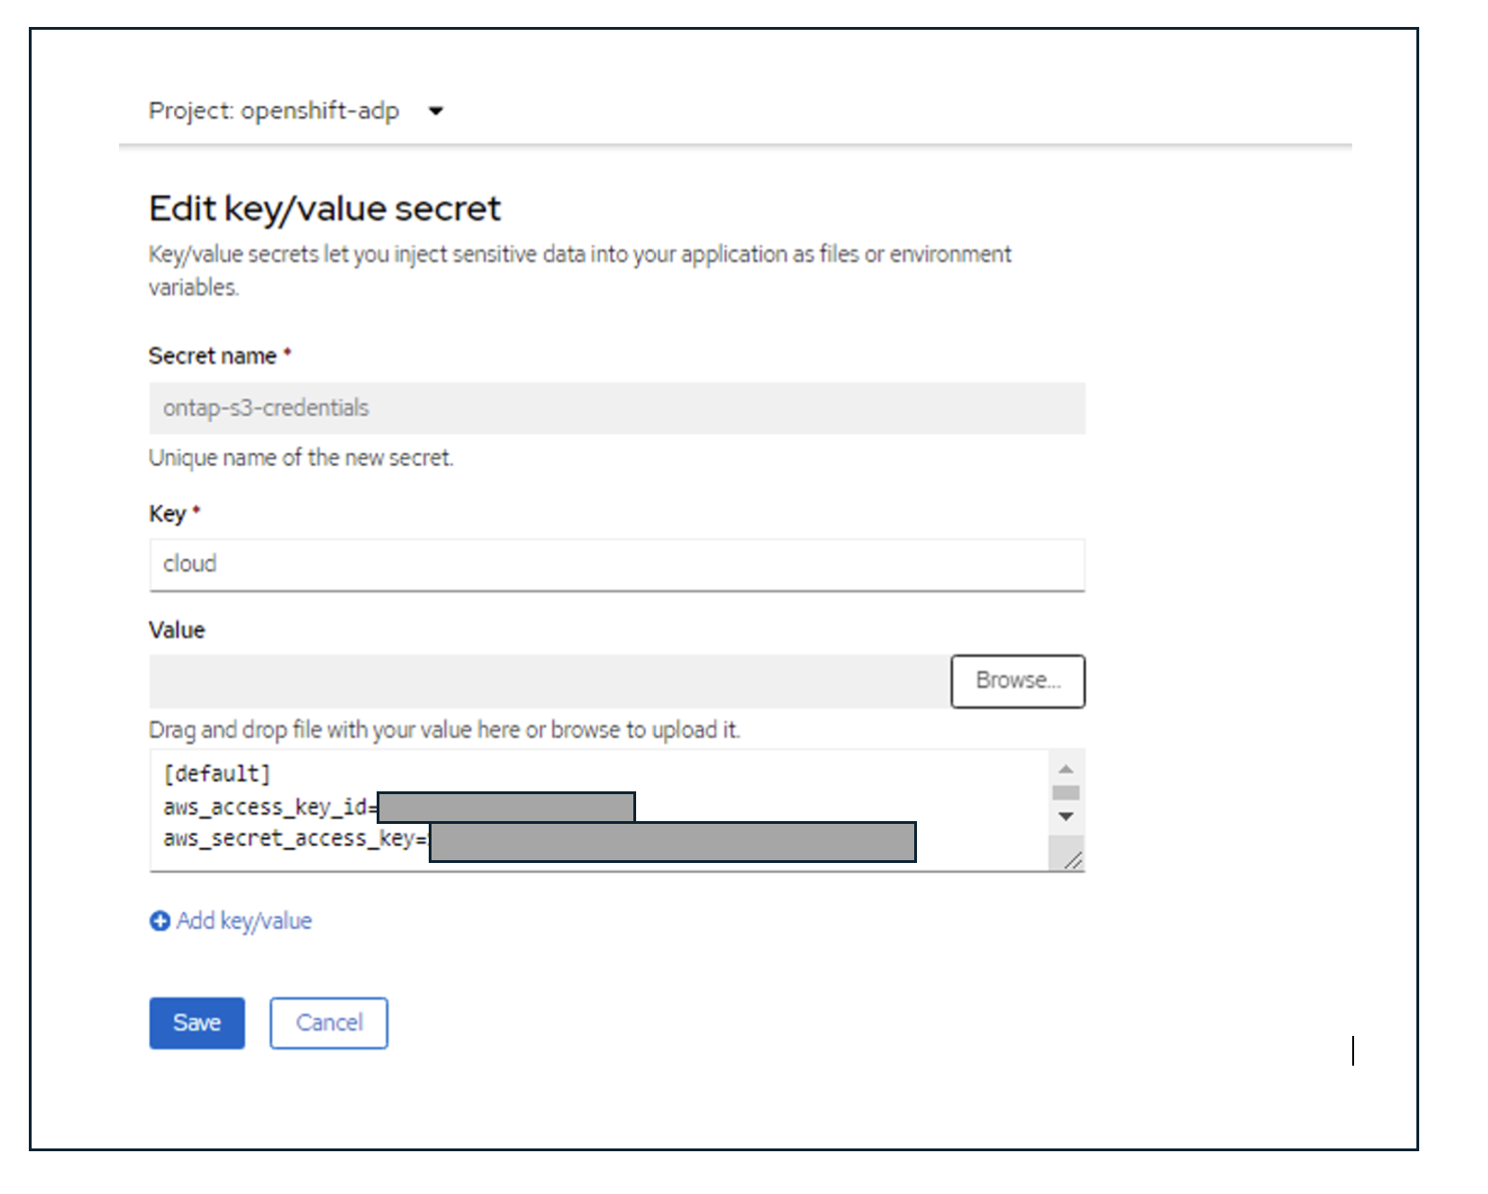Viewport: 1488px width, 1194px height.
Task: Click the redacted aws_access_key_id value box
Action: 506,807
